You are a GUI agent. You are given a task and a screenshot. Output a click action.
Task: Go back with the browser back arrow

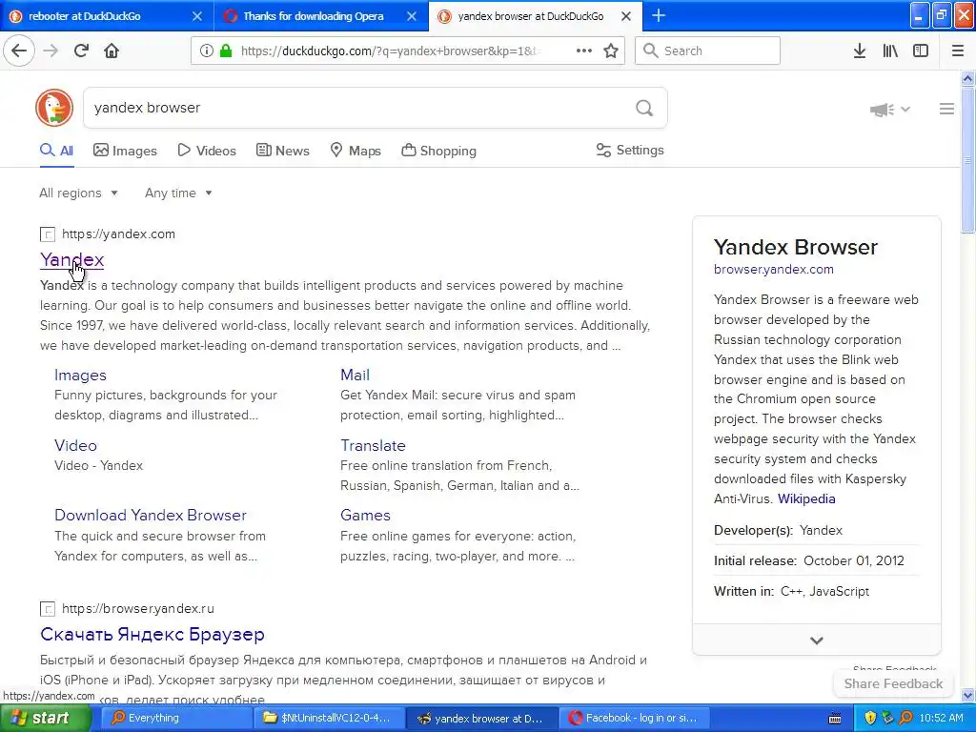[19, 51]
